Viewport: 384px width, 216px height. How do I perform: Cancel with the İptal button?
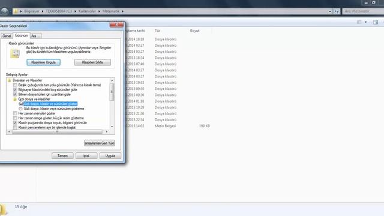click(x=86, y=156)
